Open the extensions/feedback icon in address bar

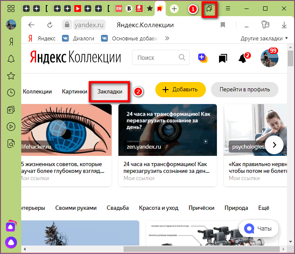click(x=265, y=25)
